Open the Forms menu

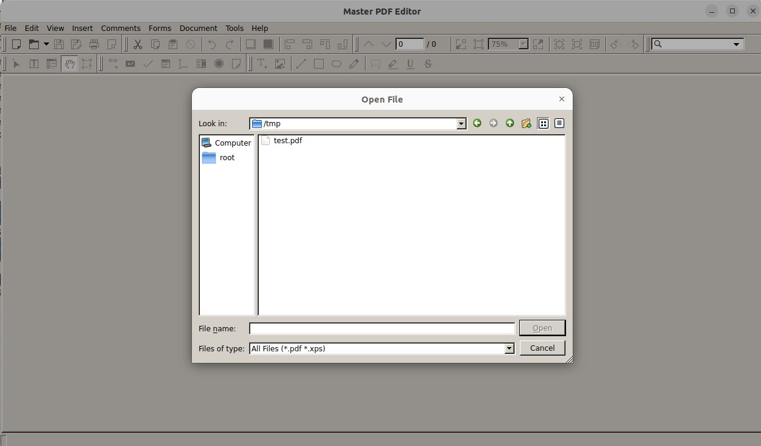pyautogui.click(x=160, y=28)
